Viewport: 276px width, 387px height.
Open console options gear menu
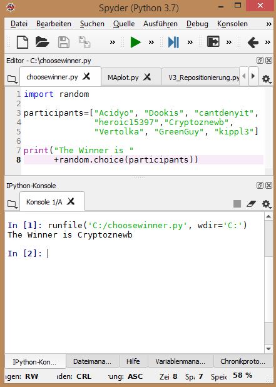point(267,204)
